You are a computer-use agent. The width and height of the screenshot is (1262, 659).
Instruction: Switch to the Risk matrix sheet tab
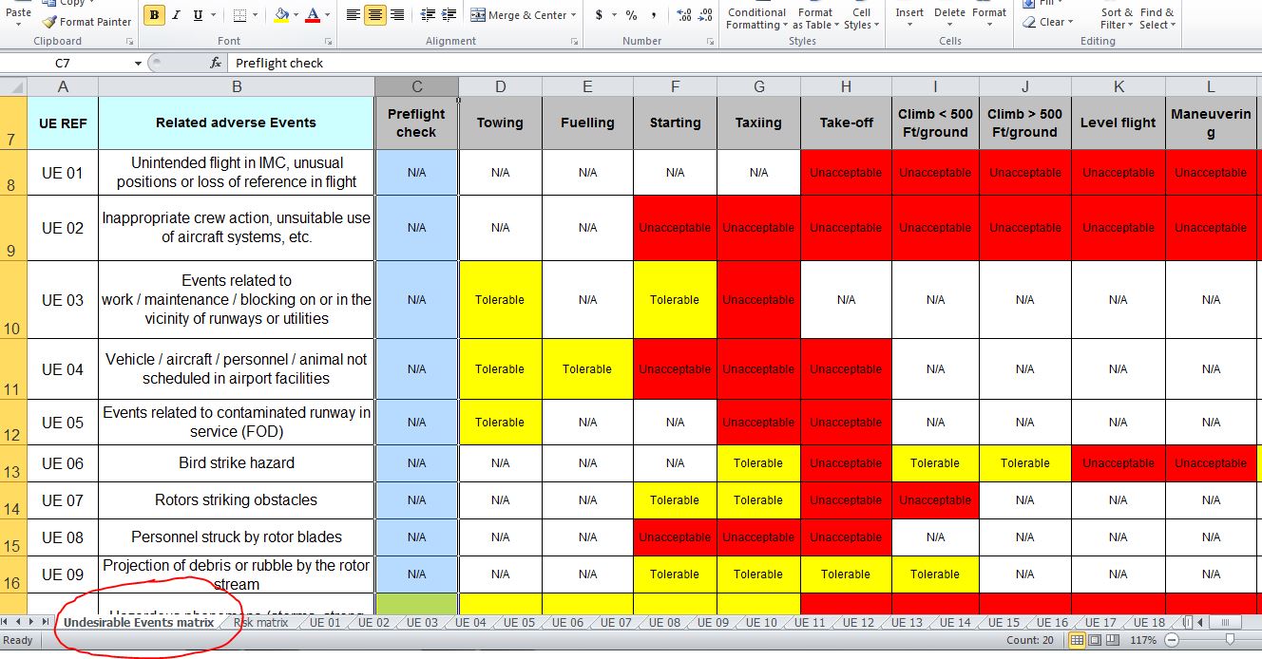click(x=260, y=623)
